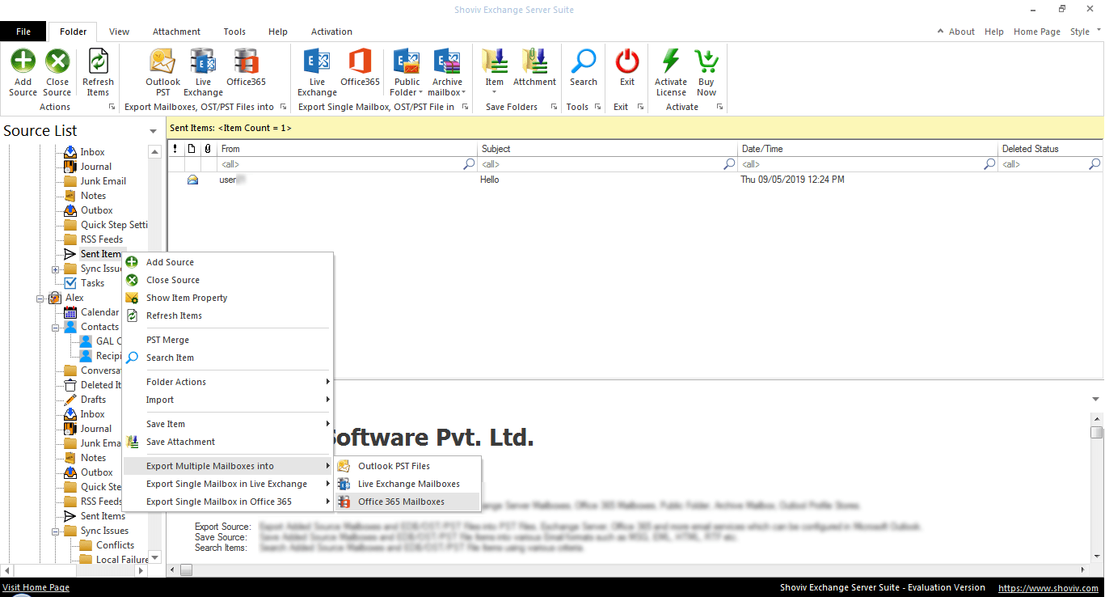Open the Import submenu in context menu
The height and width of the screenshot is (597, 1105).
[x=228, y=400]
